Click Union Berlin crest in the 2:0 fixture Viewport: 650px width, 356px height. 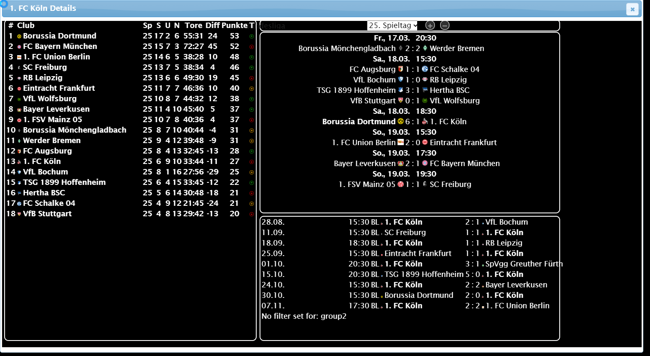tap(400, 142)
